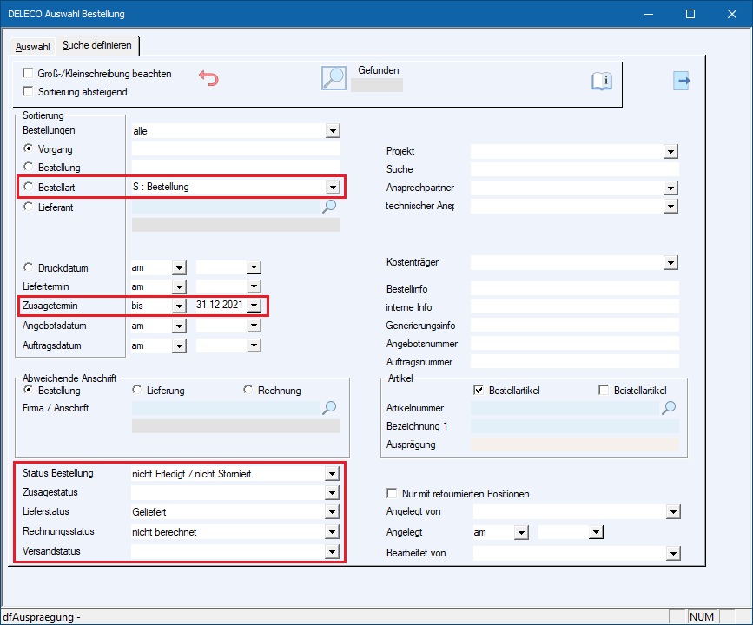Click the red undo reset arrow icon
The width and height of the screenshot is (753, 625).
[x=208, y=78]
